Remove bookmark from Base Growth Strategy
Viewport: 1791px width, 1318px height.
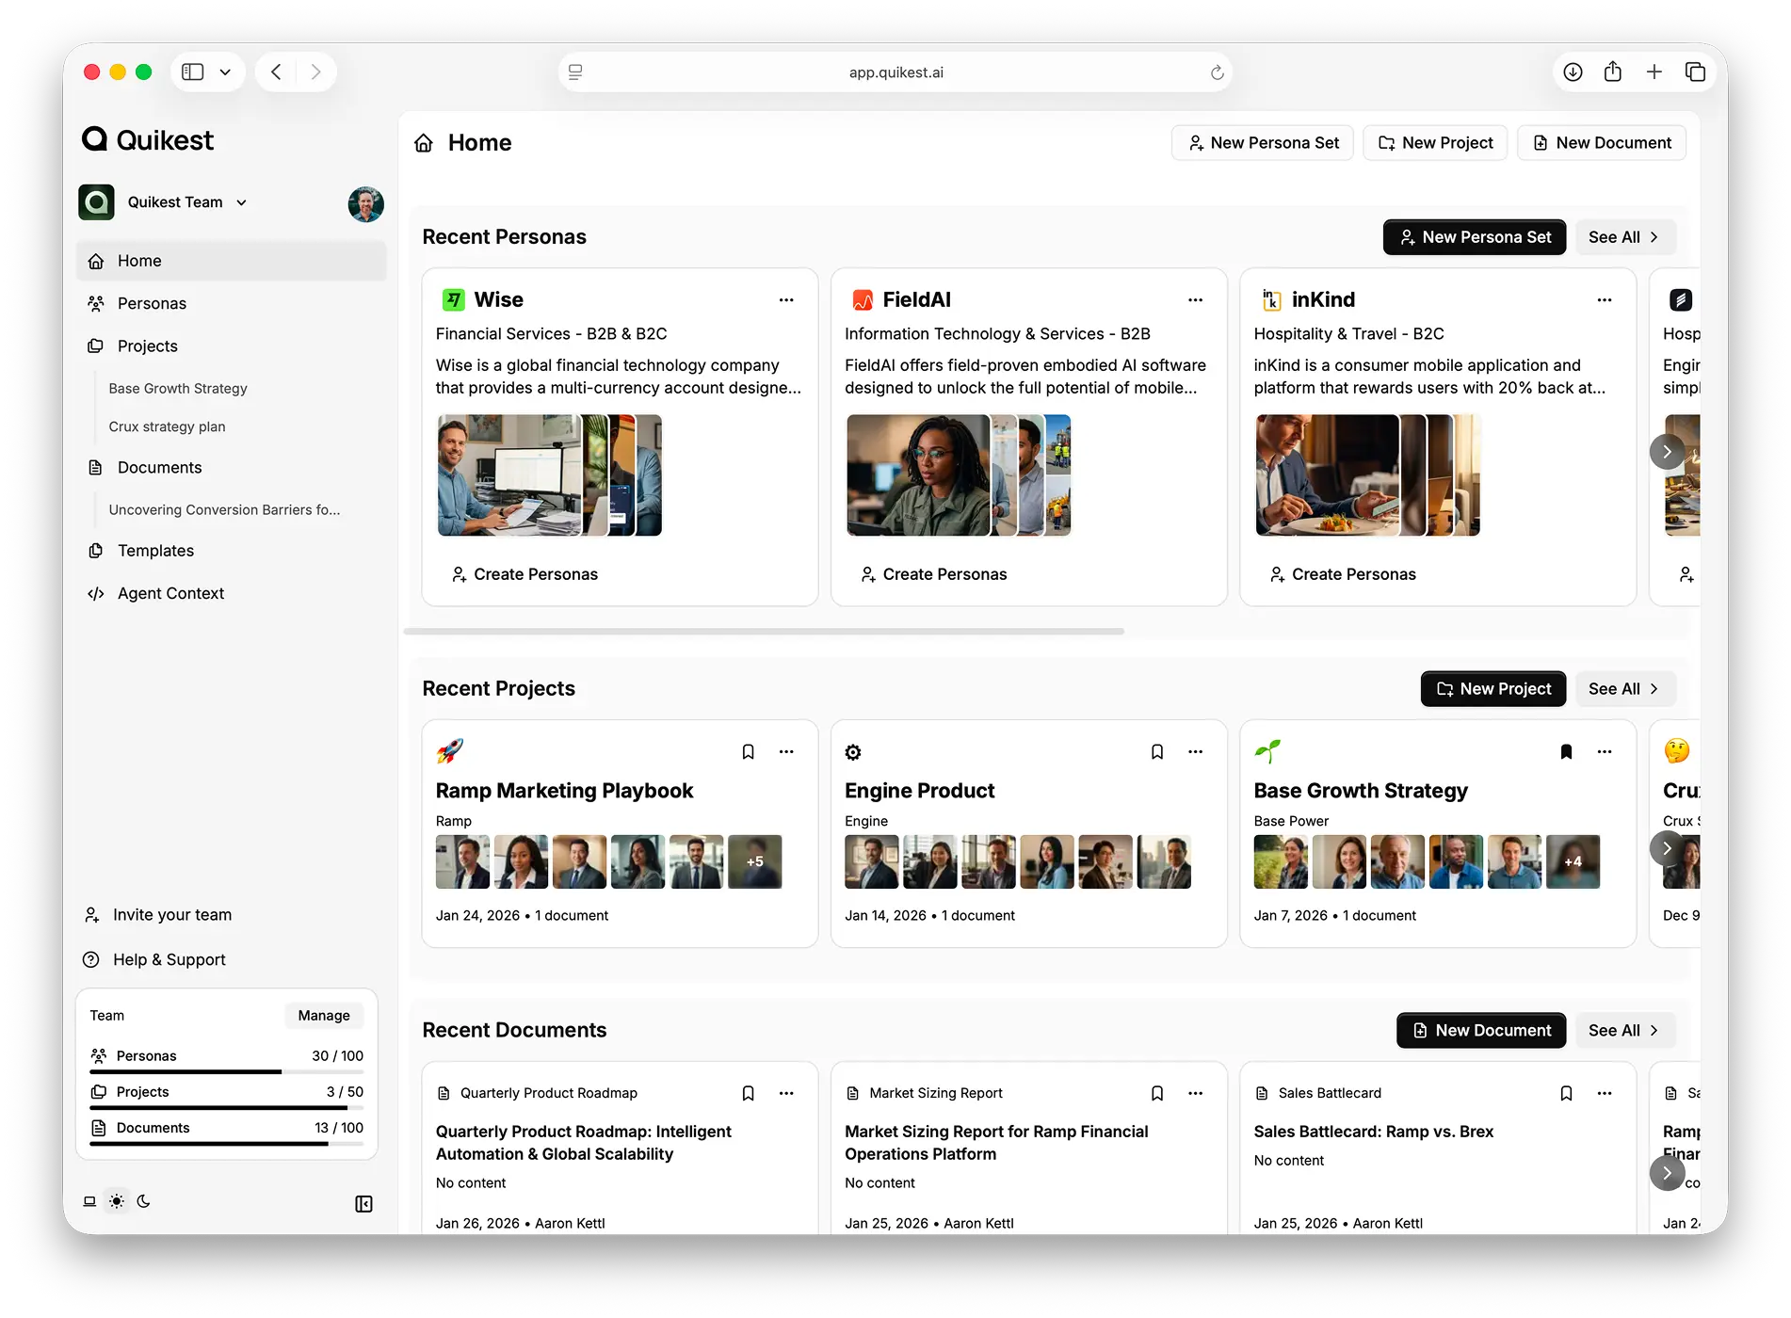[x=1566, y=752]
